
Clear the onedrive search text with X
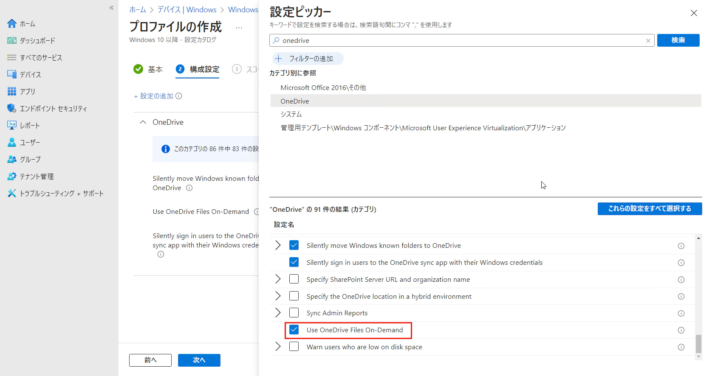648,41
